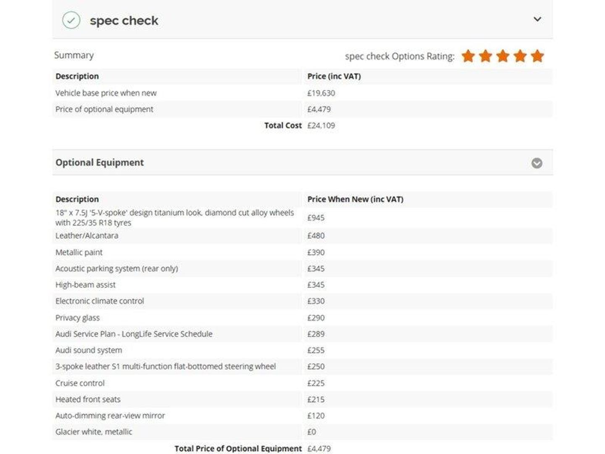The height and width of the screenshot is (454, 605).
Task: Click the green spec check tick icon
Action: pyautogui.click(x=71, y=20)
